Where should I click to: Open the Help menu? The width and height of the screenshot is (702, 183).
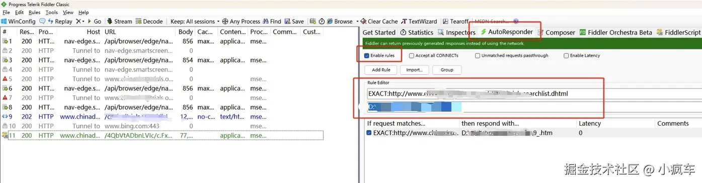tap(84, 13)
